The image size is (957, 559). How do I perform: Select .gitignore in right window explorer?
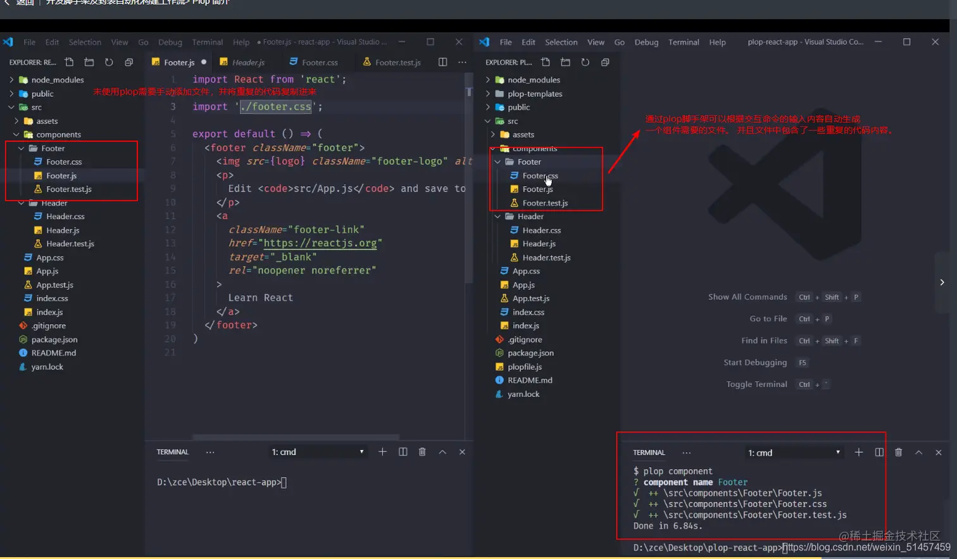click(525, 339)
